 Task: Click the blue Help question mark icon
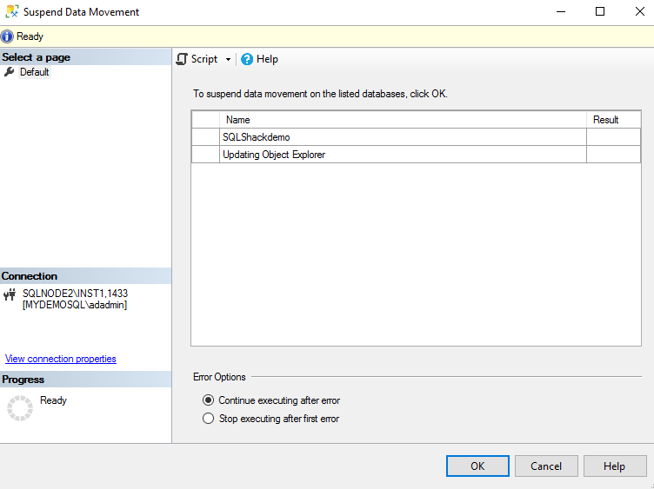point(247,59)
